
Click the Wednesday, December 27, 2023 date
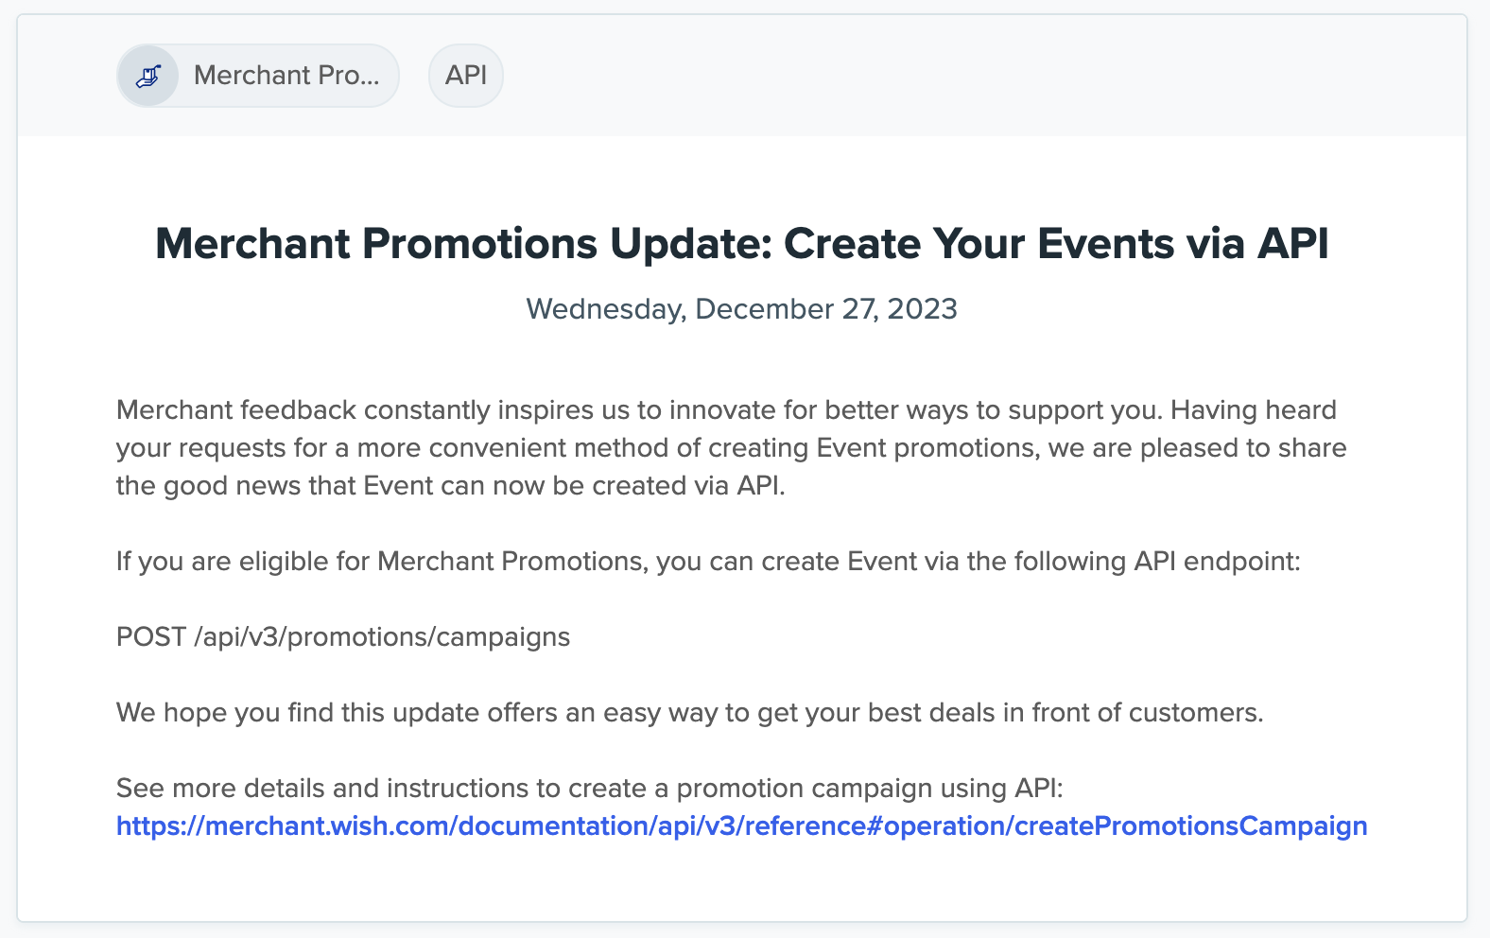point(743,308)
